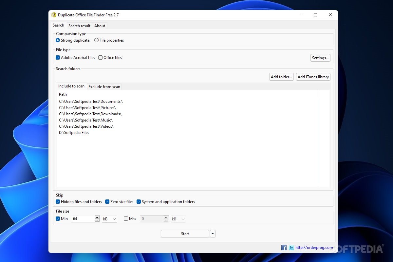Select the Search tab

[x=59, y=25]
